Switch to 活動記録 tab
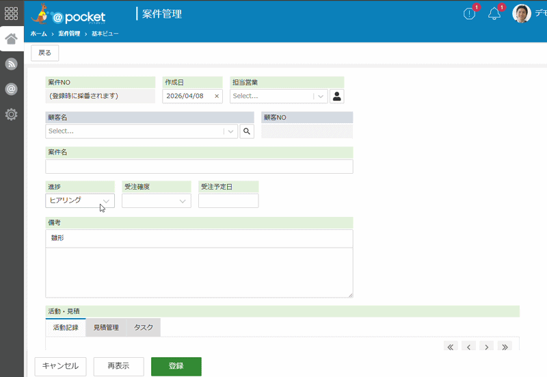 pos(66,328)
